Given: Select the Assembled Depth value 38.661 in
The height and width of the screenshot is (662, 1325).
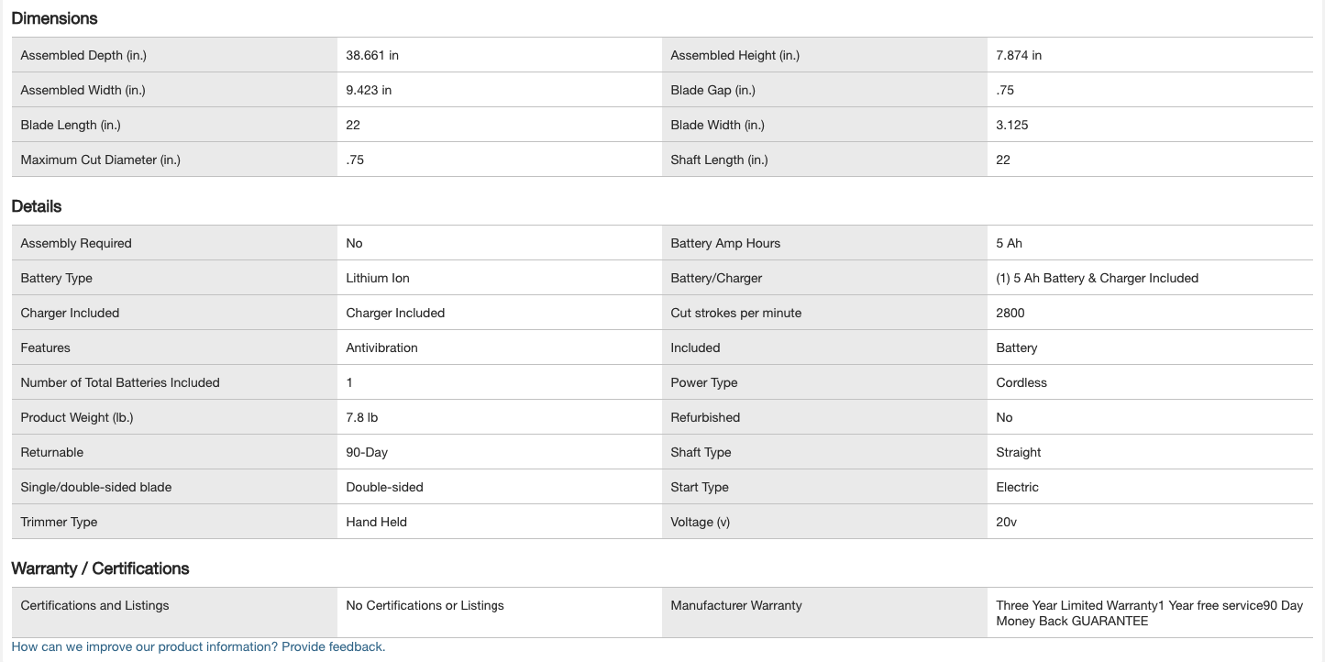Looking at the screenshot, I should [372, 55].
